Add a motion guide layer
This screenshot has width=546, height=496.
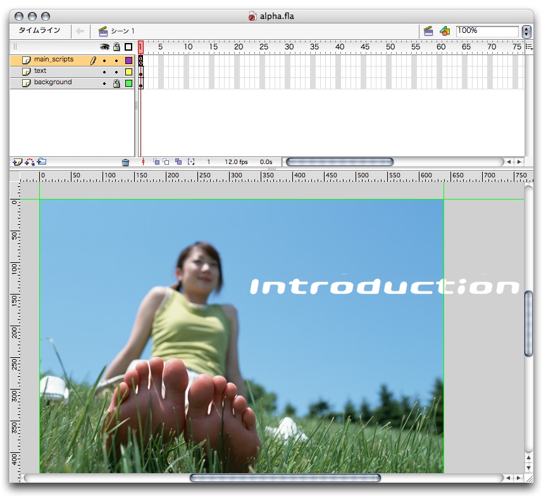(x=30, y=162)
